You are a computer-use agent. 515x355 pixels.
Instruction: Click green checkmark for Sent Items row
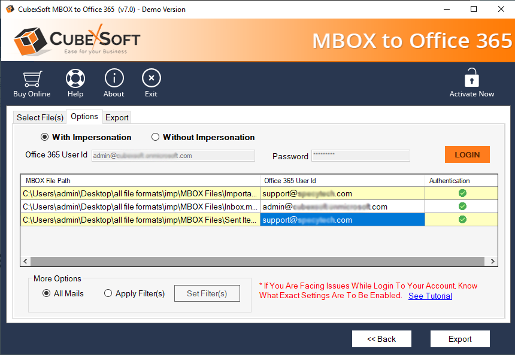point(462,220)
